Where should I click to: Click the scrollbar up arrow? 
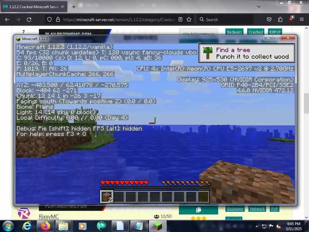pyautogui.click(x=306, y=28)
